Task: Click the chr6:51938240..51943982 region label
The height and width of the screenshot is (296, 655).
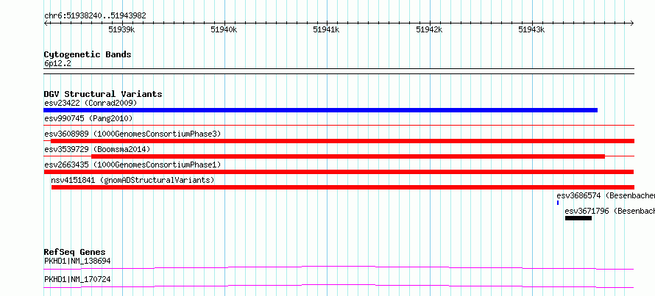Action: 95,16
